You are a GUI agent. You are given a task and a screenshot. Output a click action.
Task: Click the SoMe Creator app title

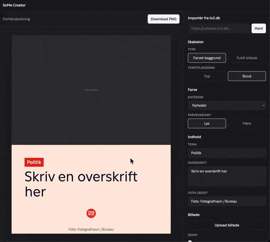[x=14, y=5]
